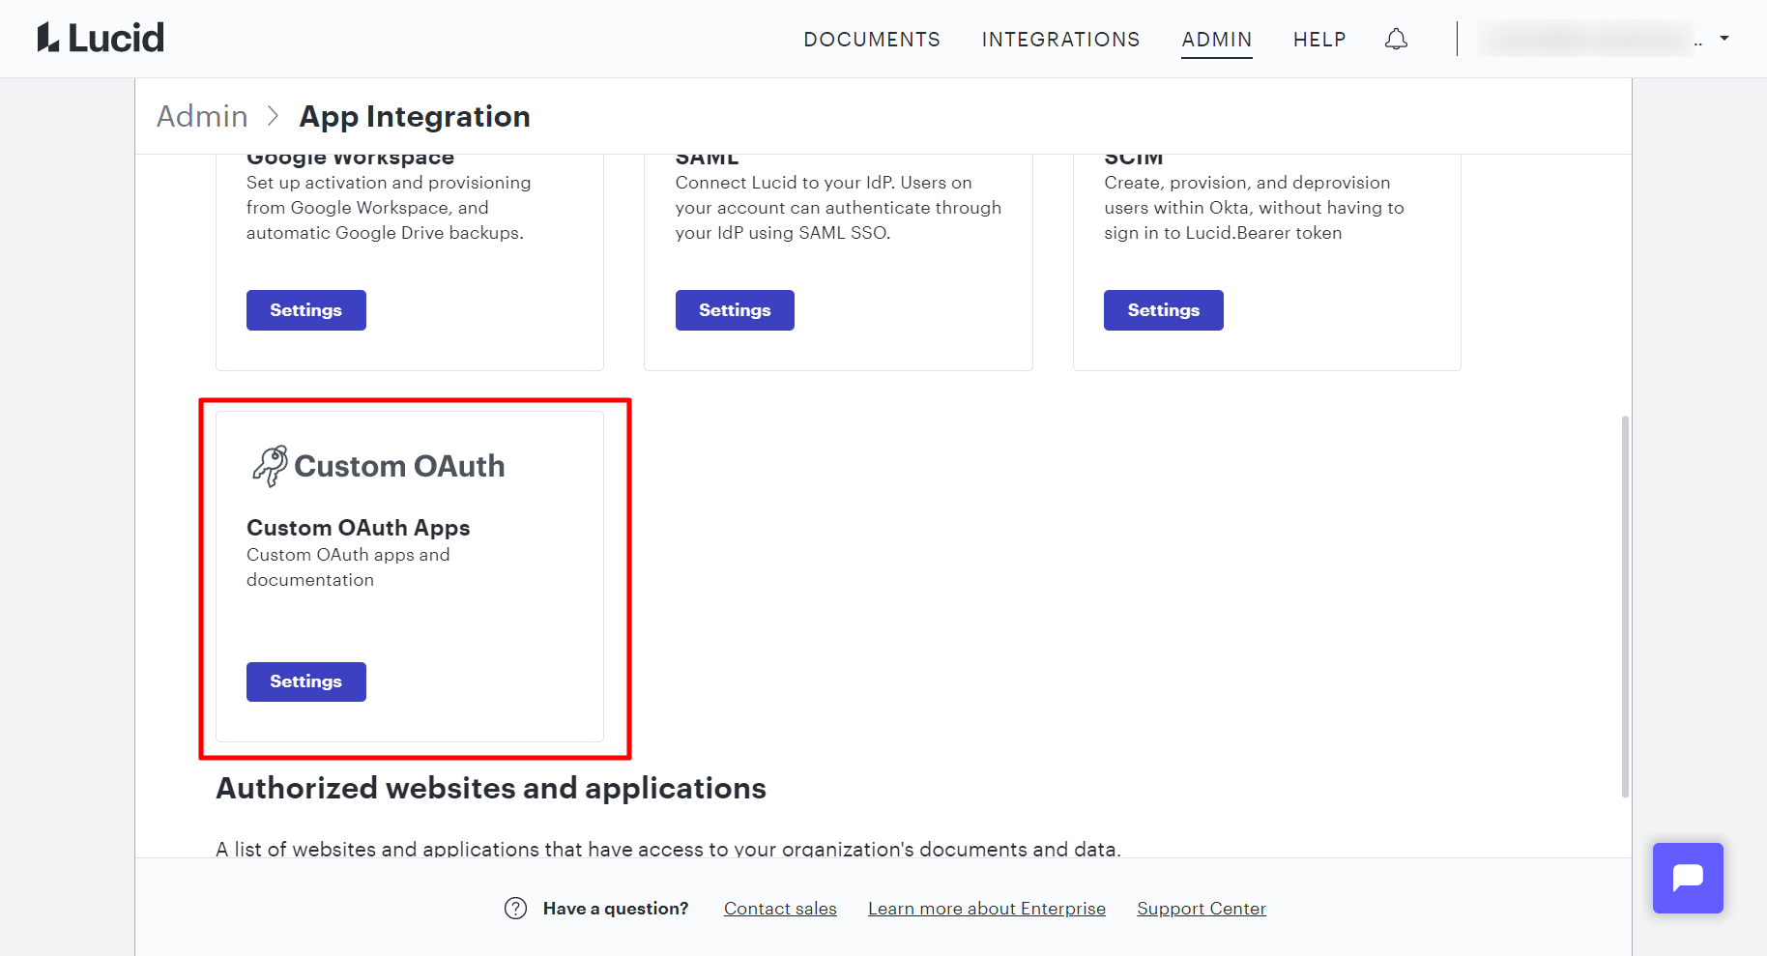Viewport: 1767px width, 956px height.
Task: Open the INTEGRATIONS menu
Action: click(1060, 40)
